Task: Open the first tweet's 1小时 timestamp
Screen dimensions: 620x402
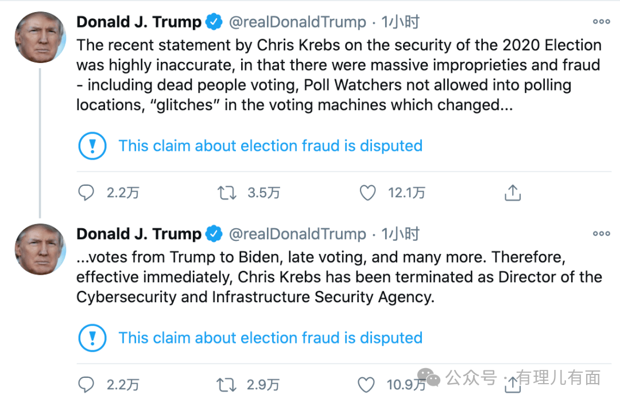Action: pyautogui.click(x=401, y=22)
